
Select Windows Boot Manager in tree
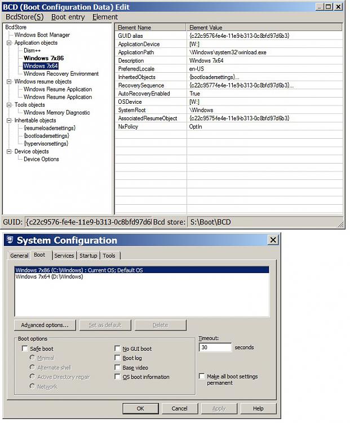tap(42, 35)
